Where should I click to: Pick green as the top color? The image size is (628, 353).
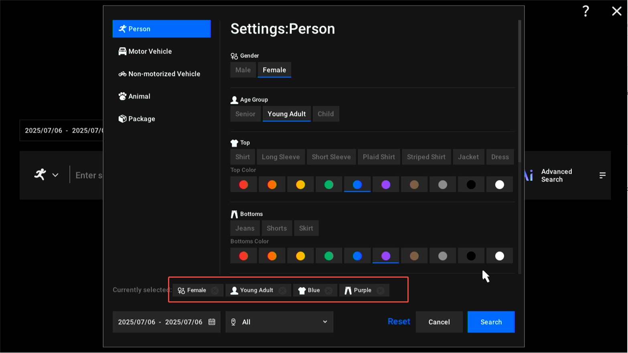(329, 185)
